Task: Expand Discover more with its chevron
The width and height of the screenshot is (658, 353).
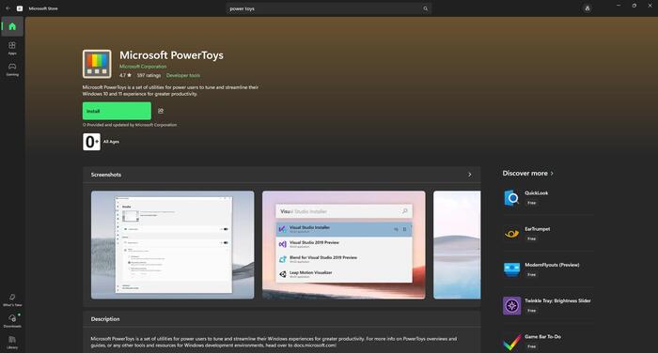Action: 552,173
